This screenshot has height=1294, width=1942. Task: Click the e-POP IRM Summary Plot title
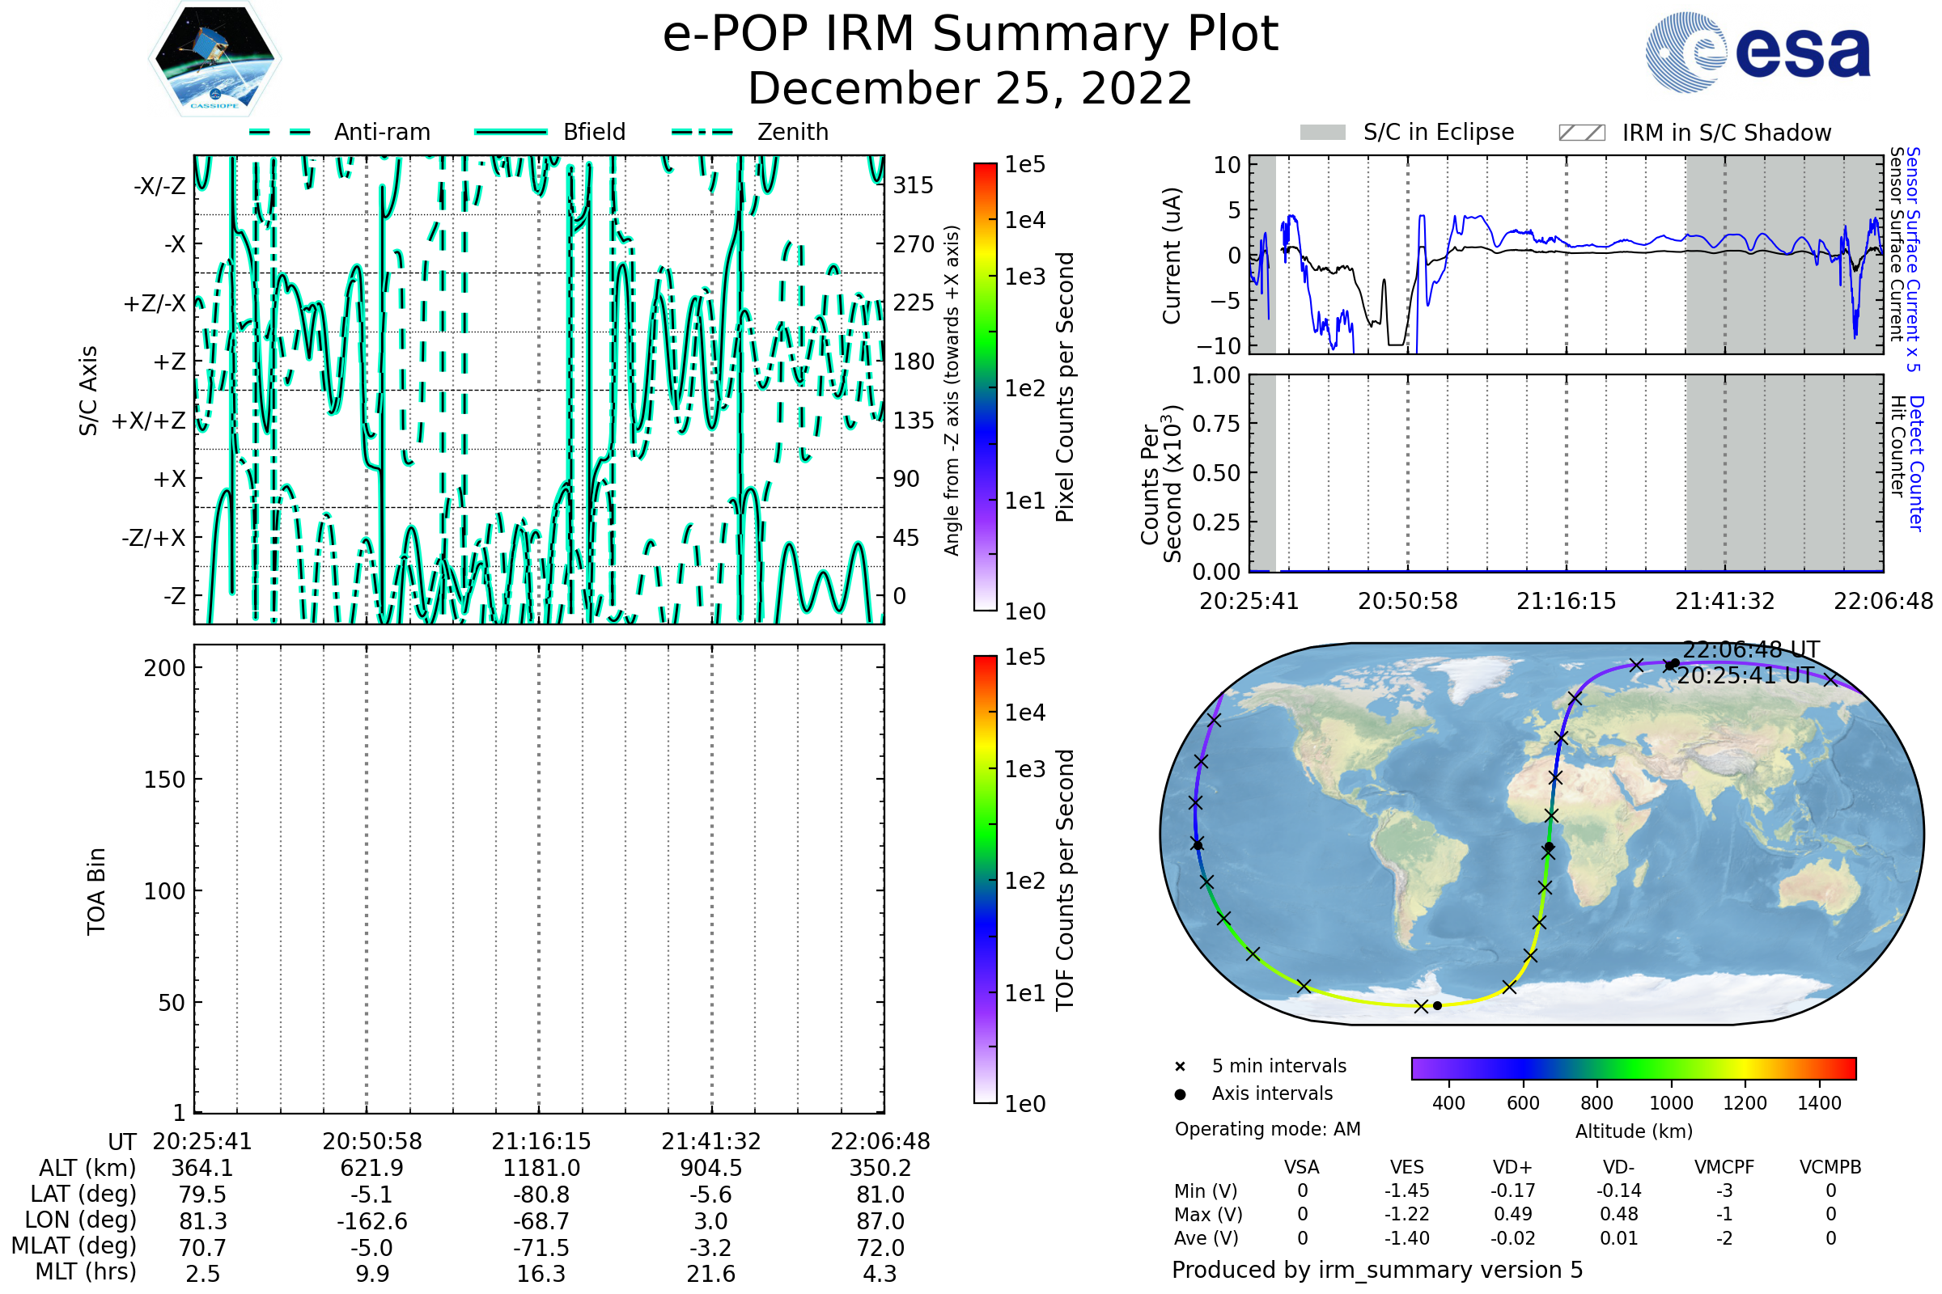(970, 35)
